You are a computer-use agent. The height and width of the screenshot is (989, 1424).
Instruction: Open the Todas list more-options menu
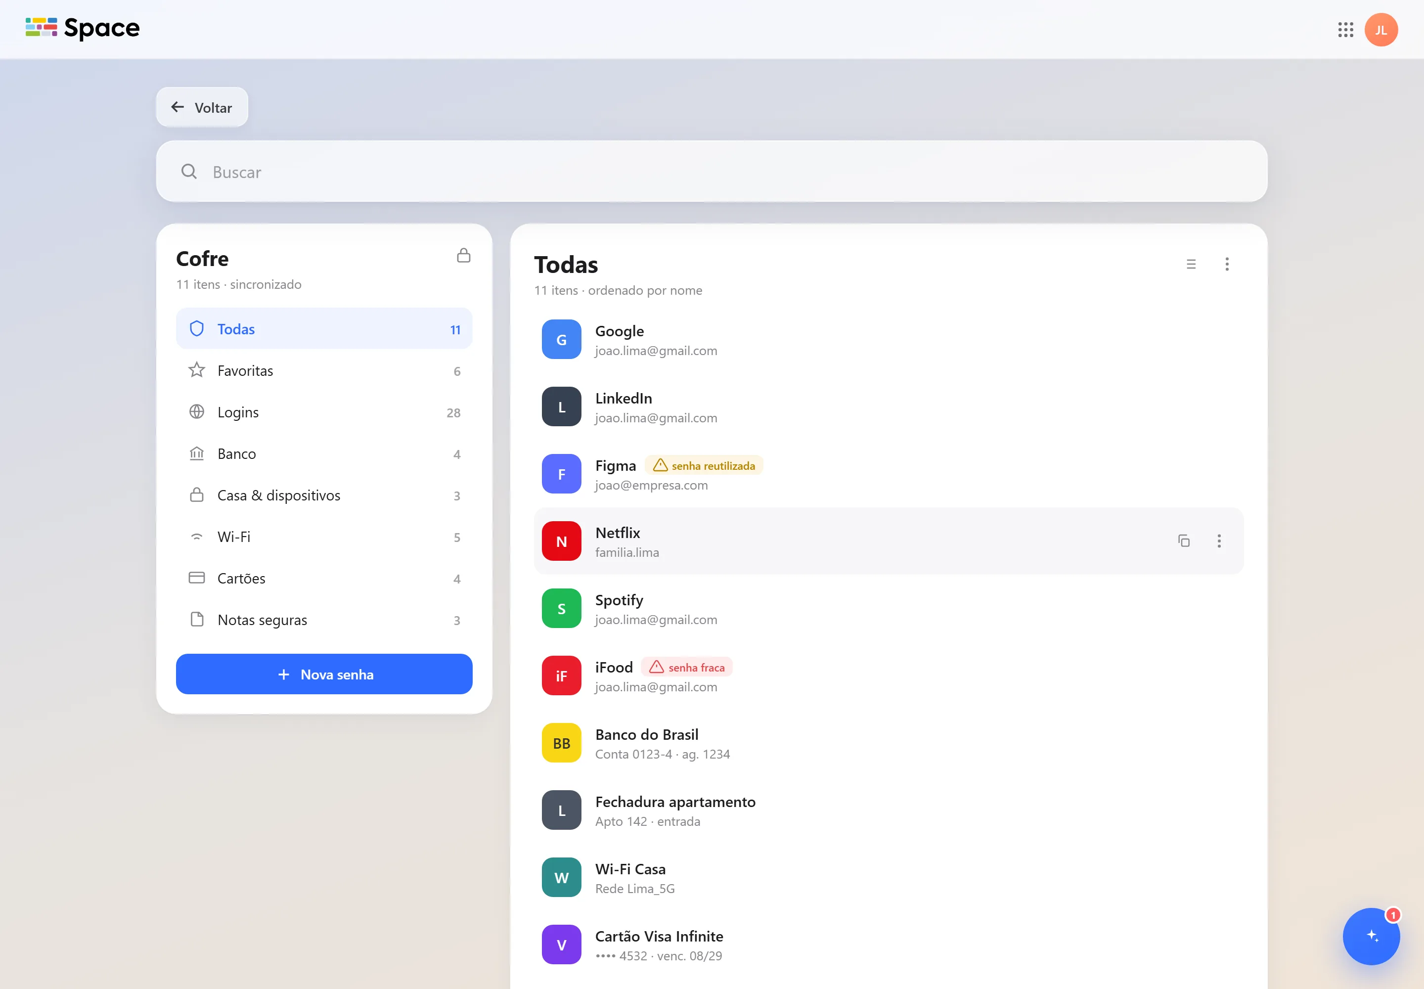coord(1227,265)
